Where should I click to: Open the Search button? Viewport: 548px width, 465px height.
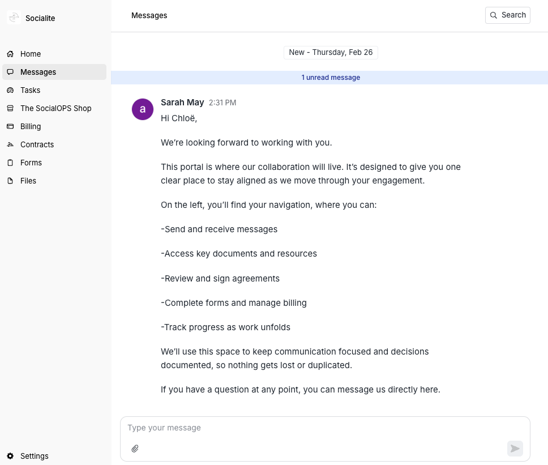[507, 15]
